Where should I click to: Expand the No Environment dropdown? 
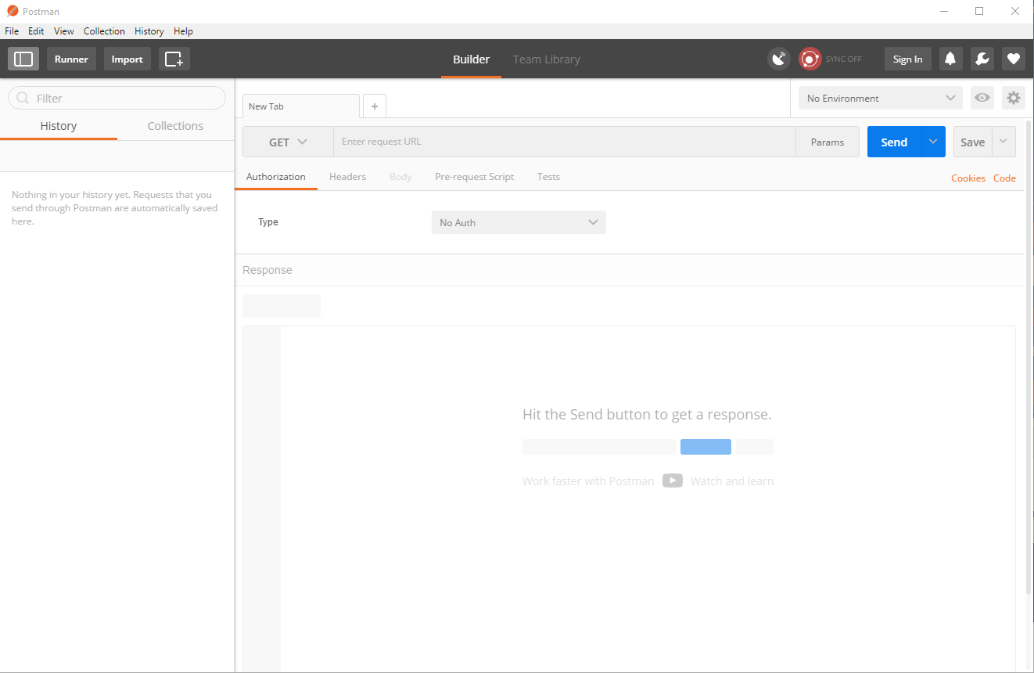click(x=880, y=98)
